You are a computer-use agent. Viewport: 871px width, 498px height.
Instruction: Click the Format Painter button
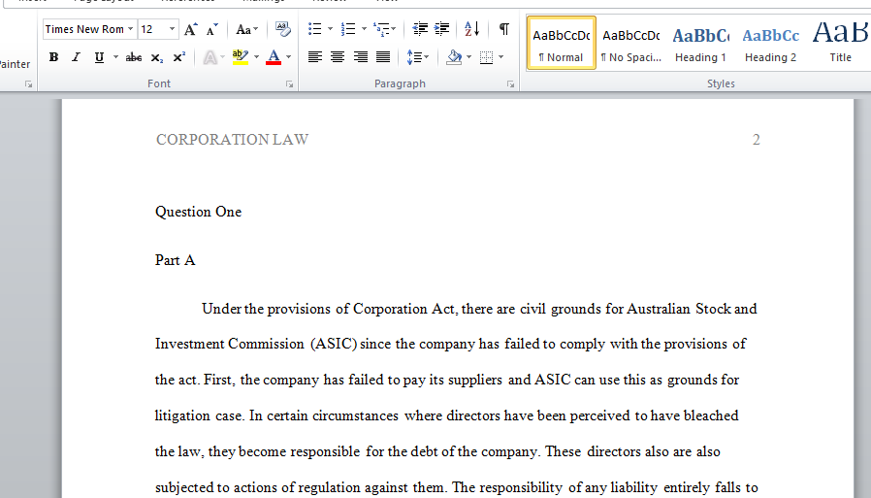pos(15,64)
